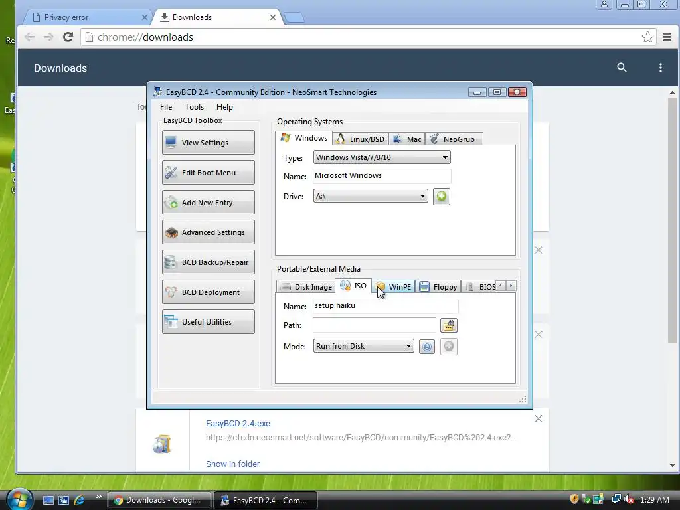Open BCD Backup/Repair

coord(208,262)
